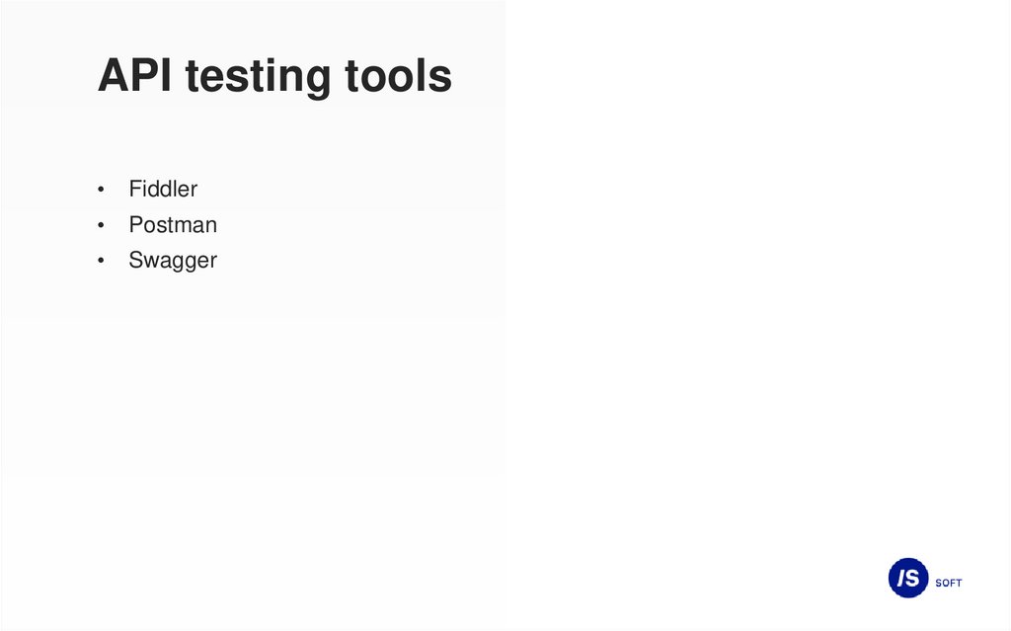Click the capital F in Fiddler
The height and width of the screenshot is (631, 1011).
(134, 189)
